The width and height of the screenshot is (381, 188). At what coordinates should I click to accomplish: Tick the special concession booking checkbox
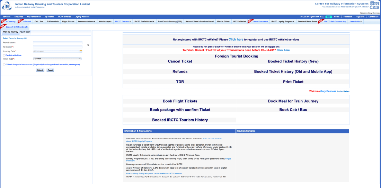pos(4,65)
